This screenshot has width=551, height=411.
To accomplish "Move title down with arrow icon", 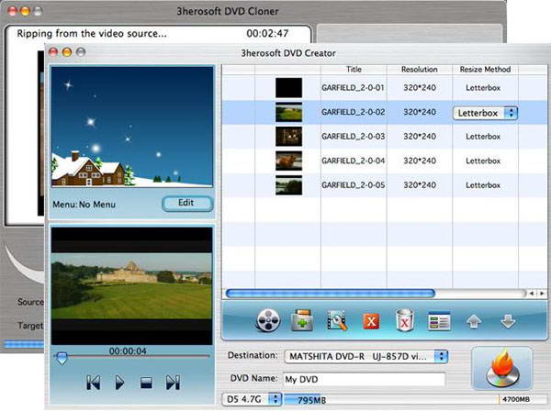I will (x=508, y=321).
